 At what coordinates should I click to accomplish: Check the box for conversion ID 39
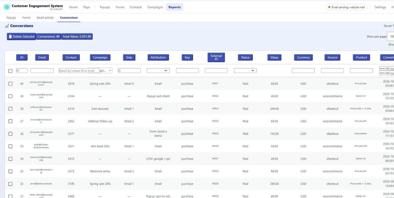coord(11,96)
